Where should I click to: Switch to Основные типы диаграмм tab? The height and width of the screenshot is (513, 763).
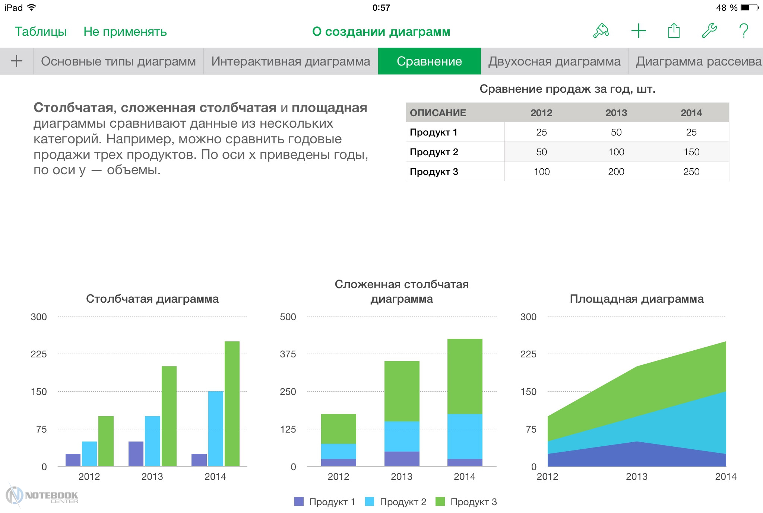[x=118, y=61]
